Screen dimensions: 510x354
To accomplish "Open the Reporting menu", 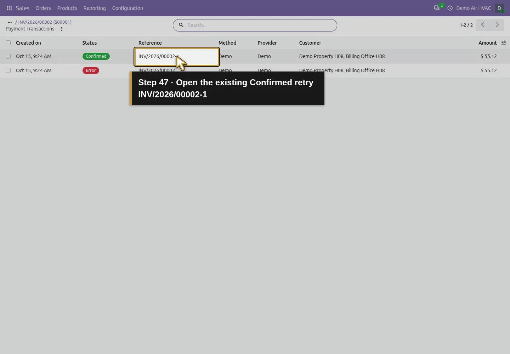I will pyautogui.click(x=95, y=8).
